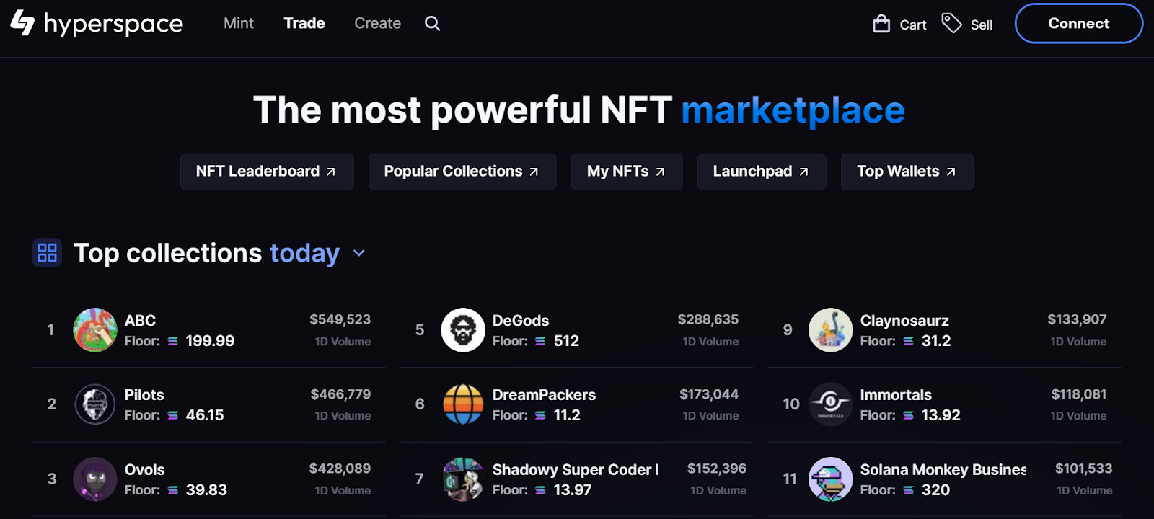Click the floor price 39.83
Image resolution: width=1154 pixels, height=519 pixels.
pyautogui.click(x=206, y=490)
